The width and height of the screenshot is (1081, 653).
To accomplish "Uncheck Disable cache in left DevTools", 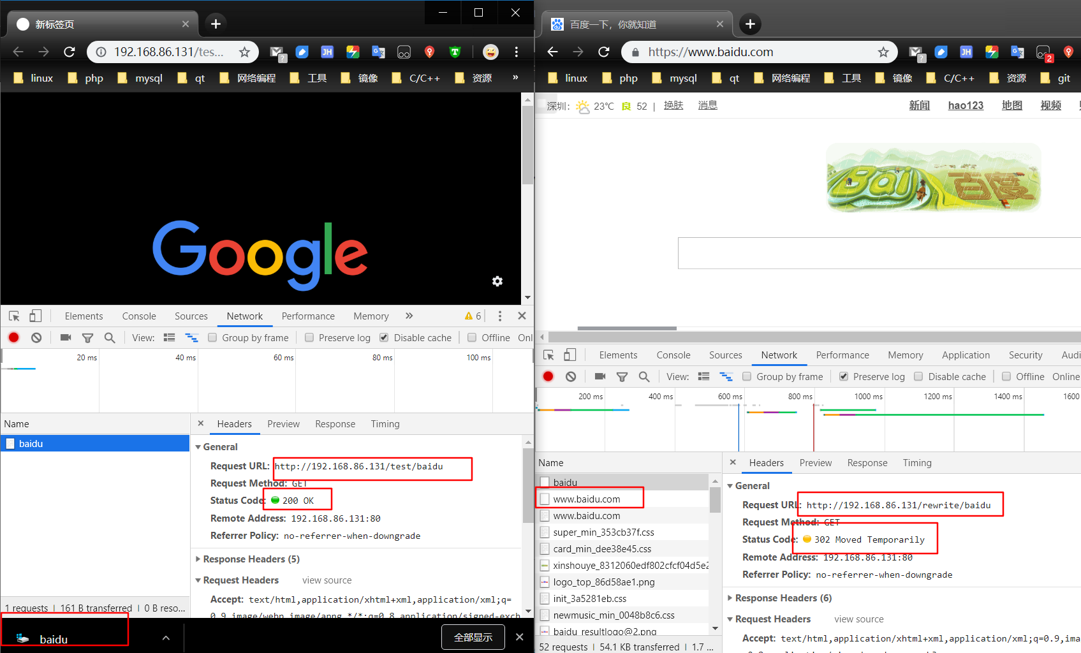I will coord(384,337).
